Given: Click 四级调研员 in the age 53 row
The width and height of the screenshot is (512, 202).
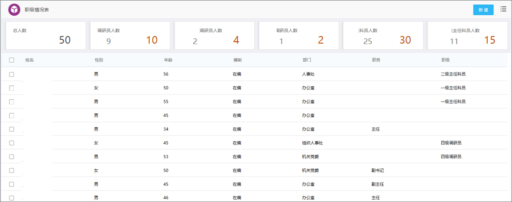Looking at the screenshot, I should [x=451, y=156].
